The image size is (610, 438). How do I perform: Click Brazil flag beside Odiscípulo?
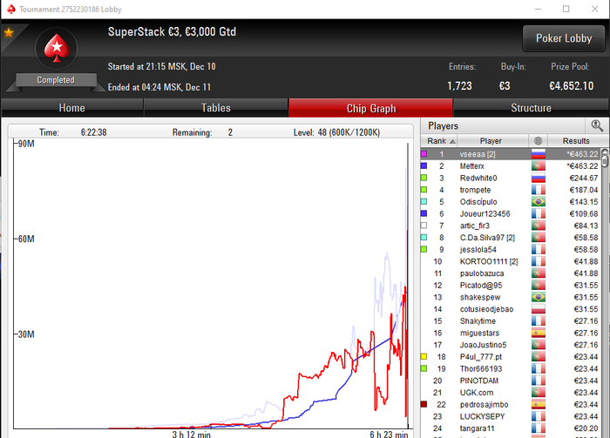[x=539, y=202]
